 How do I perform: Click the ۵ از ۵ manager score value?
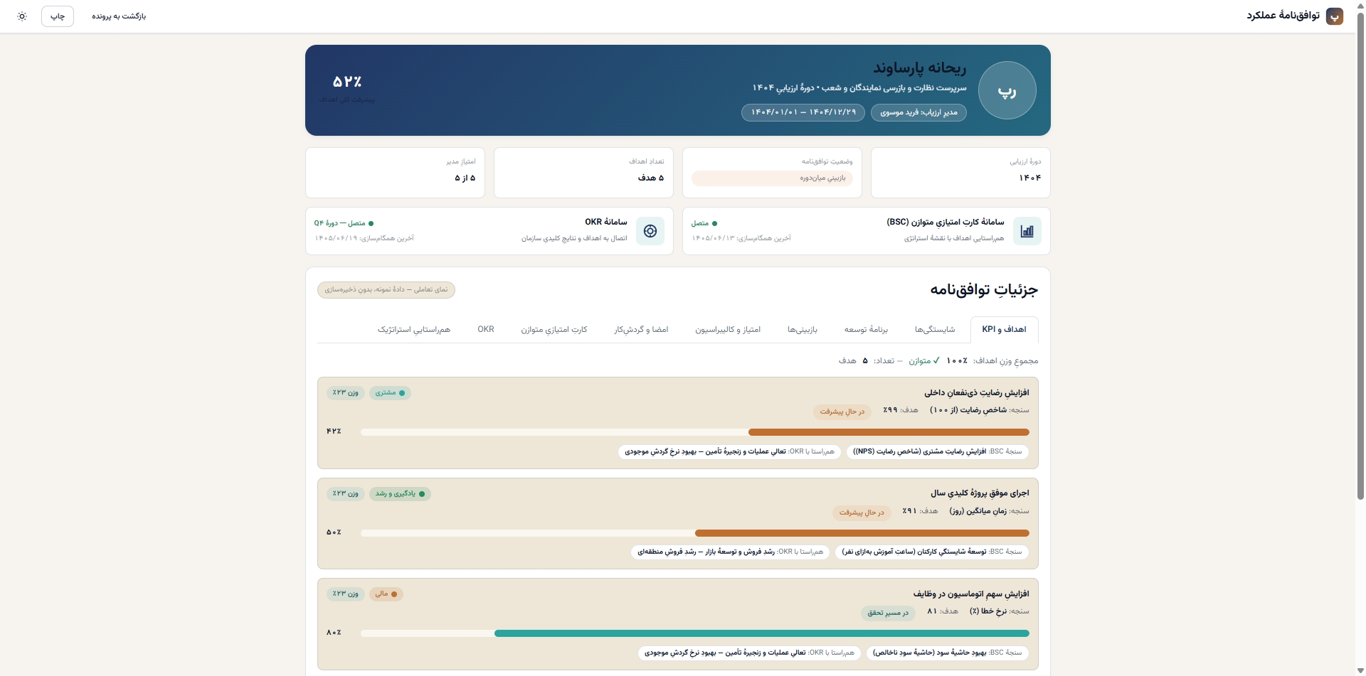pos(465,178)
